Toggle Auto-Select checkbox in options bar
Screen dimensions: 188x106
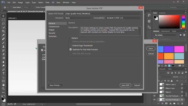click(x=12, y=7)
